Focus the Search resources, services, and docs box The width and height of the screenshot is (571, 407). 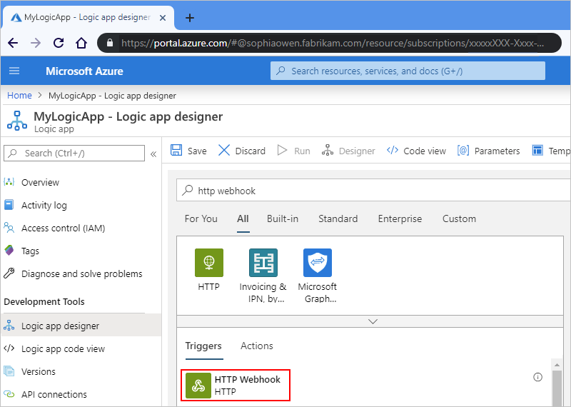point(408,71)
